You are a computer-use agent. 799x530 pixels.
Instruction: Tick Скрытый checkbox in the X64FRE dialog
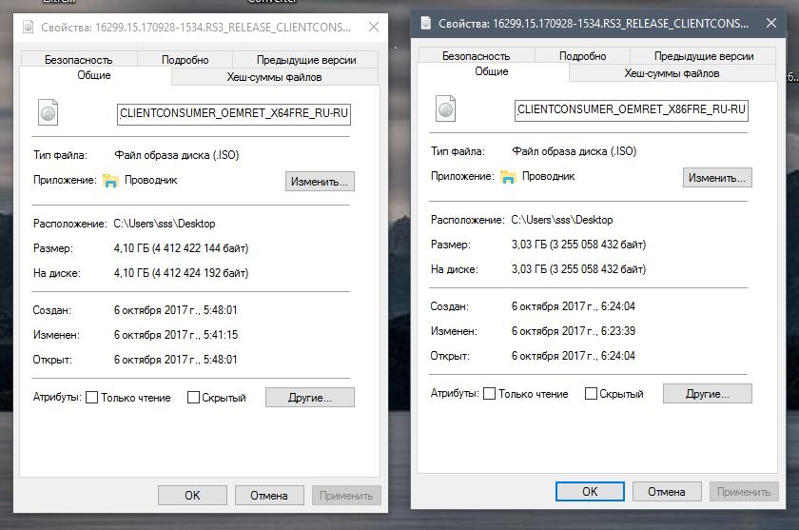[x=193, y=398]
